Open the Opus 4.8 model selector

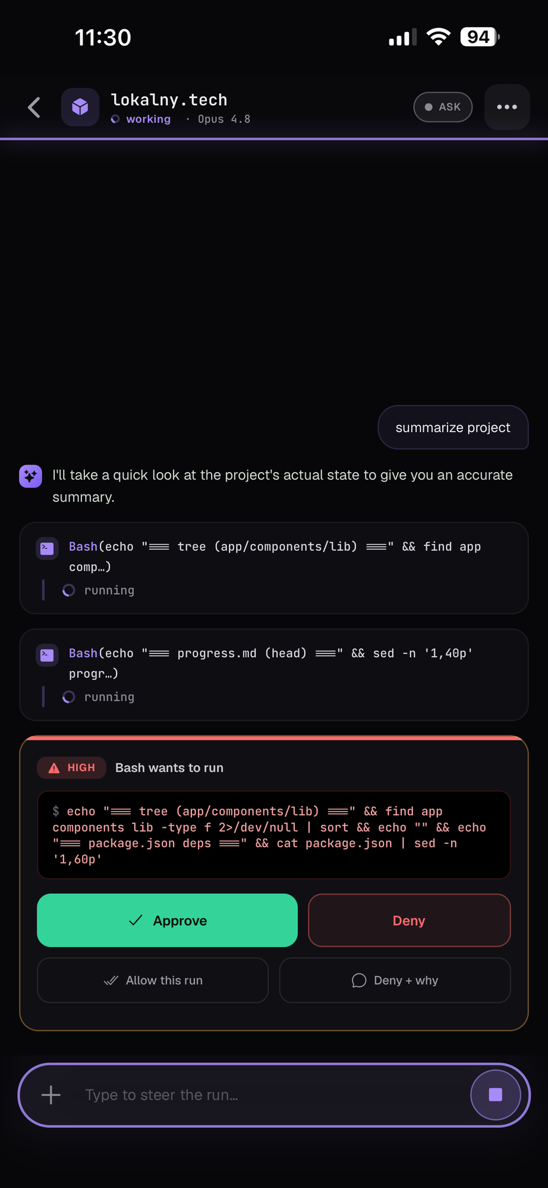pos(224,119)
